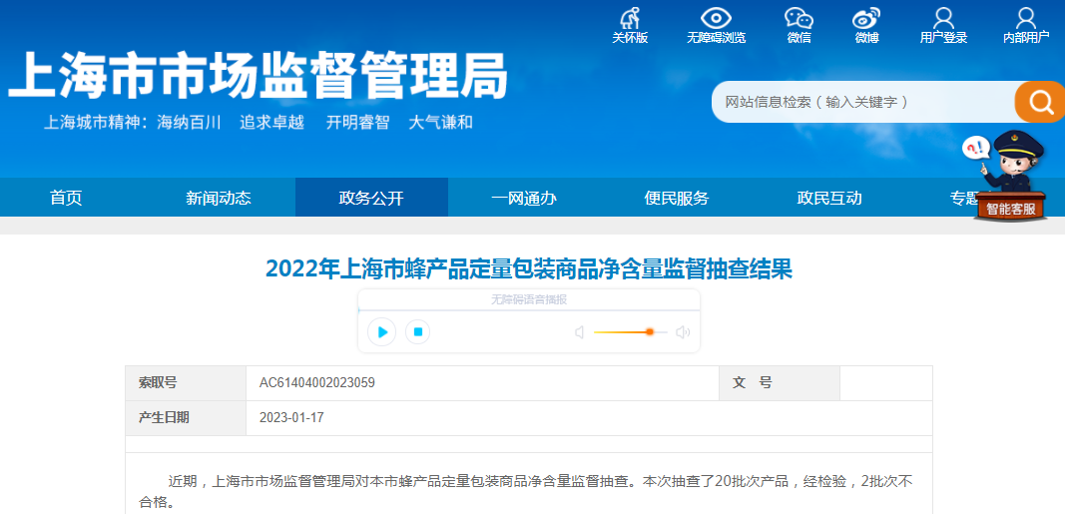Viewport: 1065px width, 514px height.
Task: Focus the 网站信息检索 search field
Action: [862, 102]
